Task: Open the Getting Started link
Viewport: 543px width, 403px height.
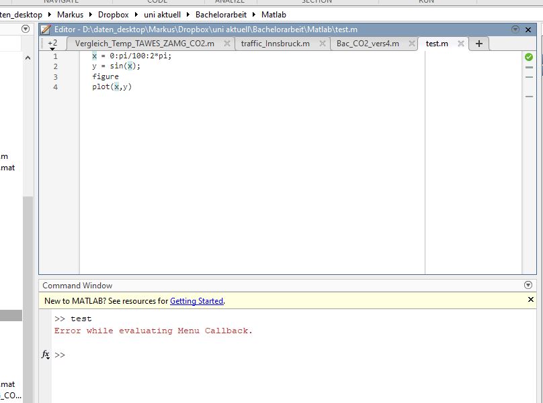Action: click(x=196, y=301)
